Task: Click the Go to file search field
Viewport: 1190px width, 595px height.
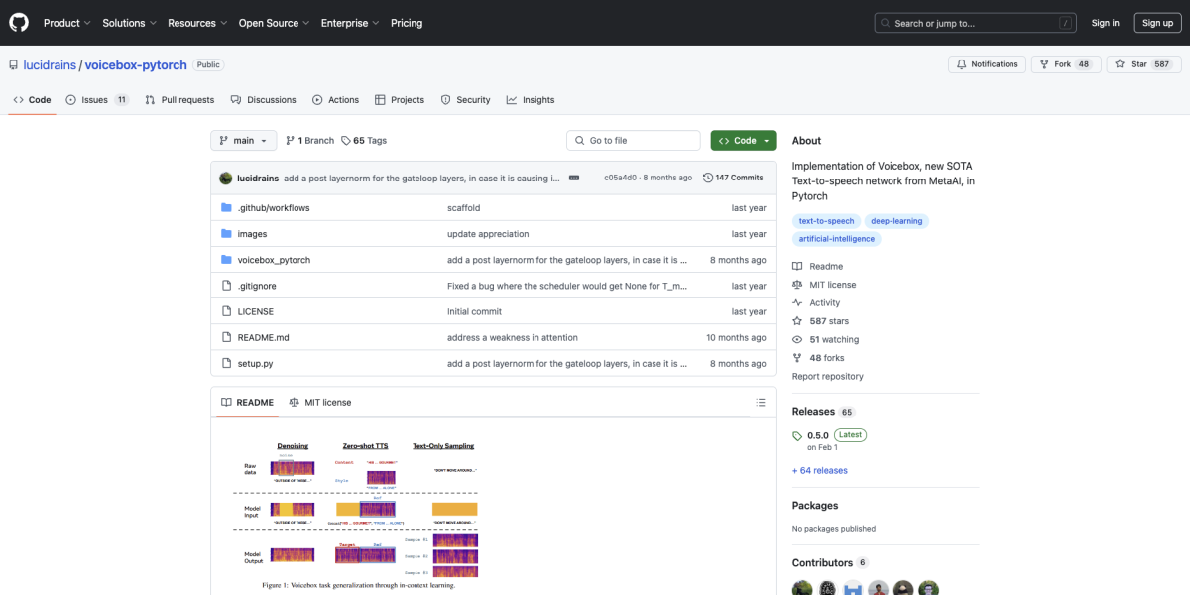Action: tap(633, 140)
